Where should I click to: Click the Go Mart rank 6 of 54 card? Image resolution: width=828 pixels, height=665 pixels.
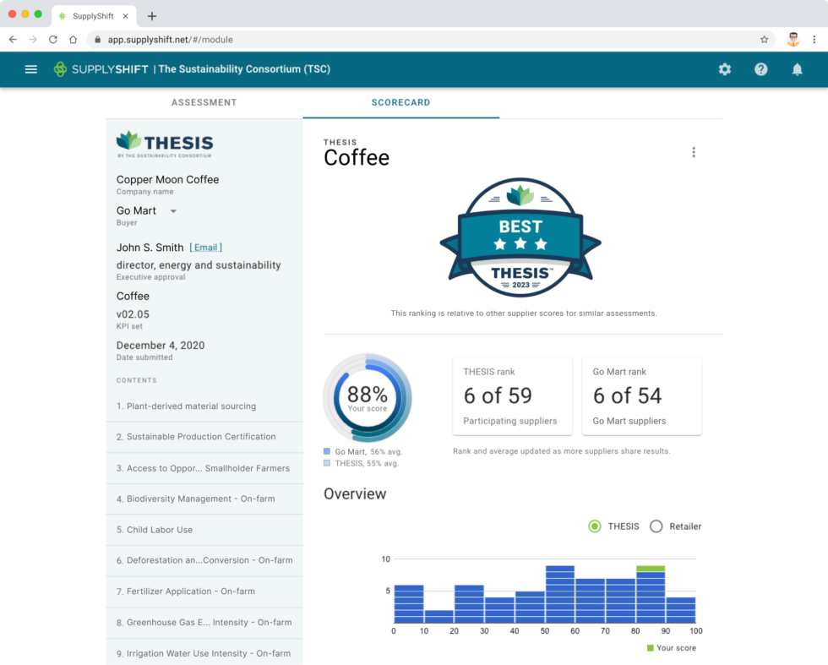[641, 396]
